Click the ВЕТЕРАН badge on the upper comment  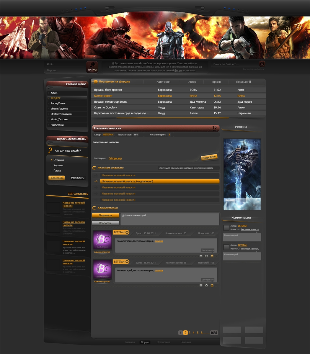coord(121,232)
